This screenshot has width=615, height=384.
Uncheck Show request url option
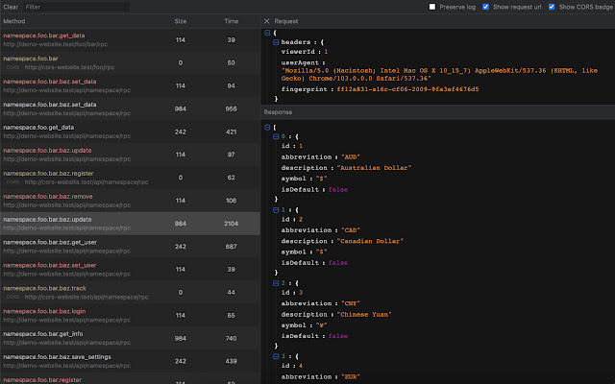pos(484,7)
